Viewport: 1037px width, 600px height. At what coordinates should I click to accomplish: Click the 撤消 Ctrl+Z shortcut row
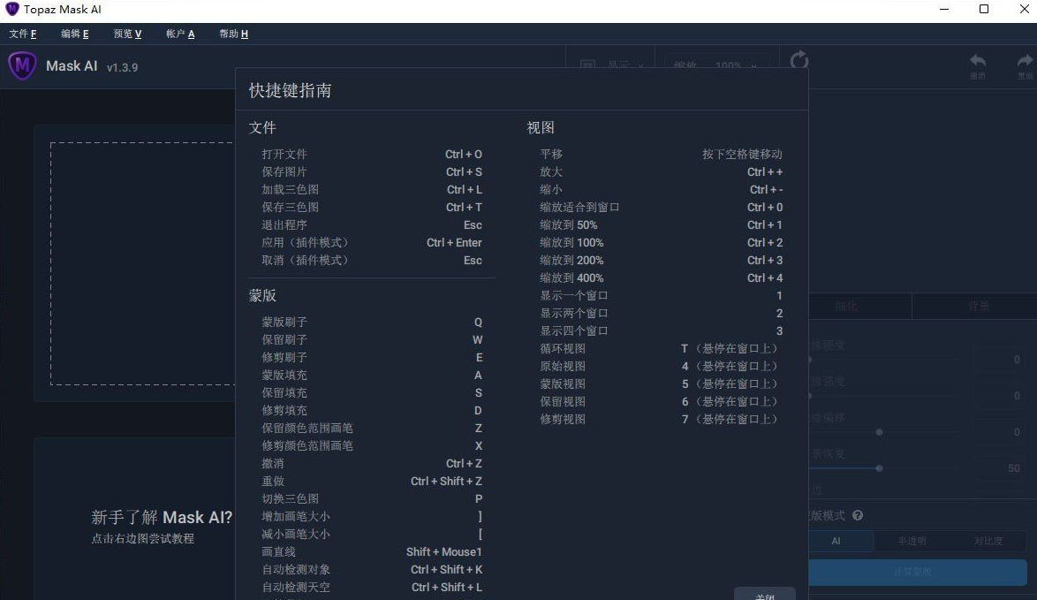(x=372, y=464)
